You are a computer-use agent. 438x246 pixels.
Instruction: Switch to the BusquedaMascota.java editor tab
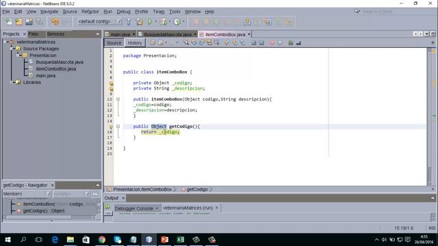[x=168, y=34]
